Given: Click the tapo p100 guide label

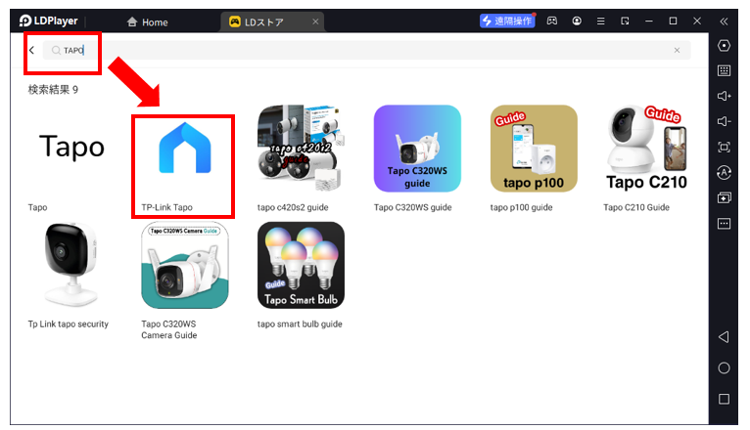Looking at the screenshot, I should tap(521, 207).
